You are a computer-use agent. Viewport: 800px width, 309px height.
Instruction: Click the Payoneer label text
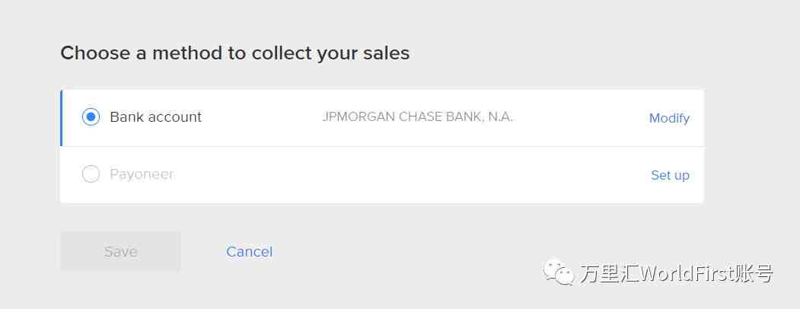[x=142, y=174]
